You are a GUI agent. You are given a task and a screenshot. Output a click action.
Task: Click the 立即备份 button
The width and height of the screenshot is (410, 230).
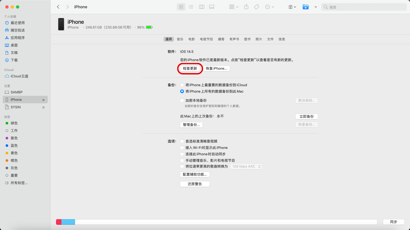click(x=307, y=117)
